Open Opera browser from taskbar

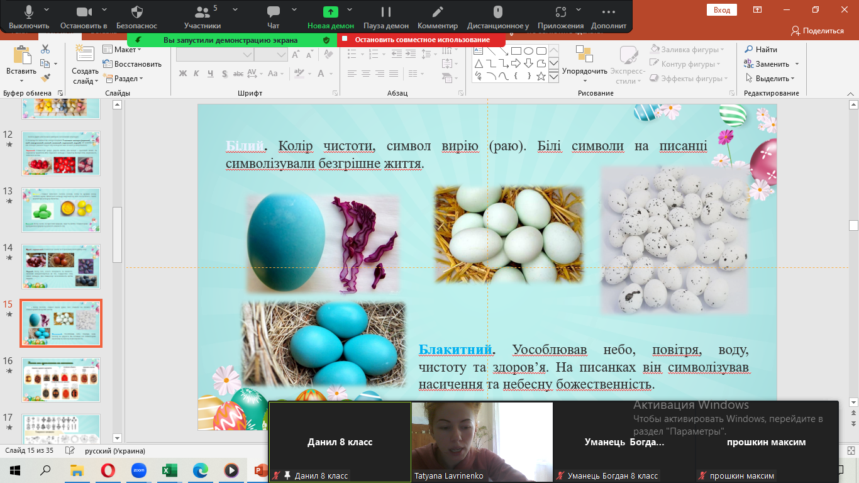[108, 470]
